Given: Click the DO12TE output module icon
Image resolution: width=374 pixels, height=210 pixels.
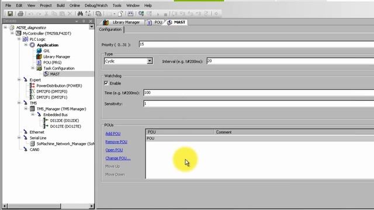Looking at the screenshot, I should (x=46, y=126).
